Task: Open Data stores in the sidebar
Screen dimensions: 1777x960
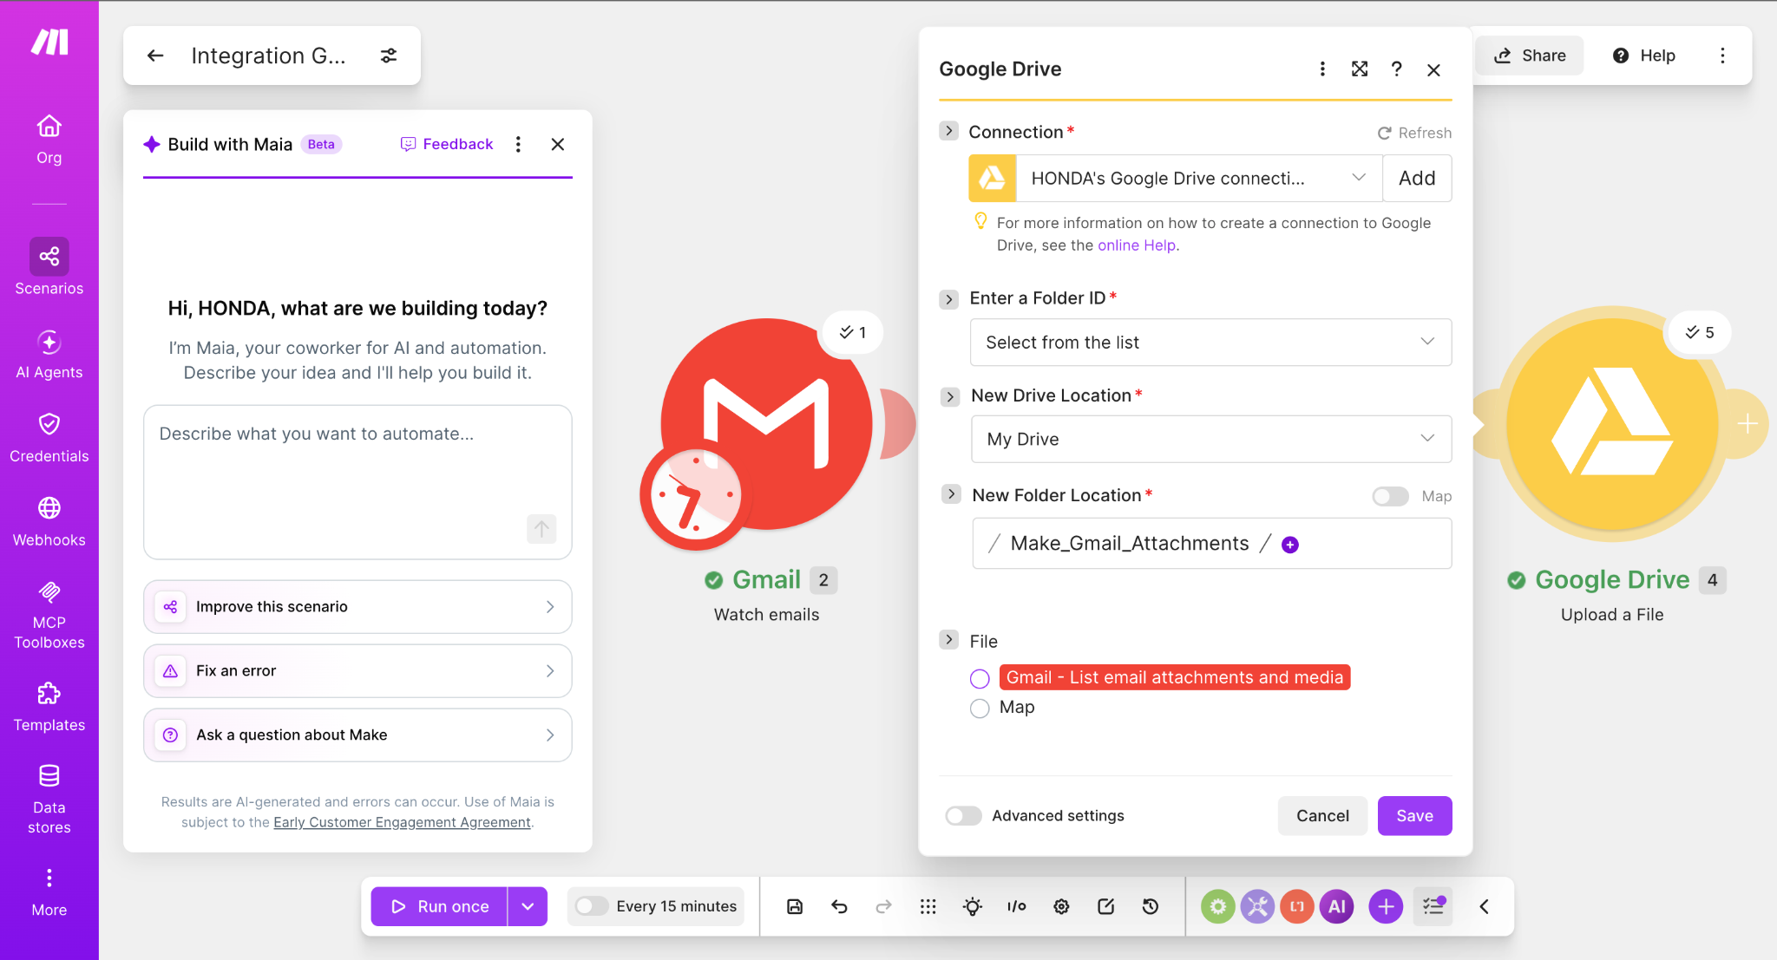Action: [49, 800]
